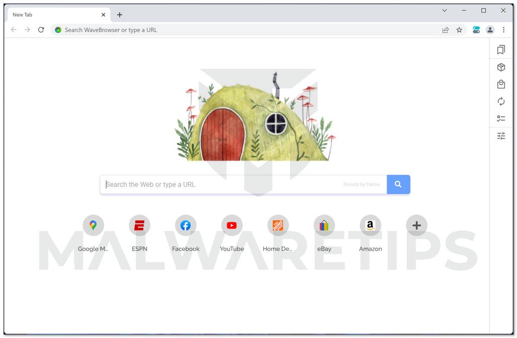The image size is (517, 338).
Task: Open the sliders settings sidebar icon
Action: [x=501, y=136]
